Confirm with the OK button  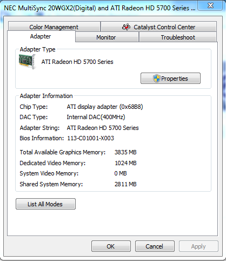tap(111, 246)
